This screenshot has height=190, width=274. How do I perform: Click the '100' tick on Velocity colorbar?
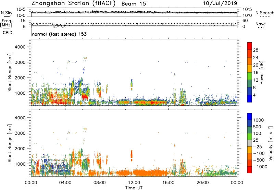click(x=257, y=133)
